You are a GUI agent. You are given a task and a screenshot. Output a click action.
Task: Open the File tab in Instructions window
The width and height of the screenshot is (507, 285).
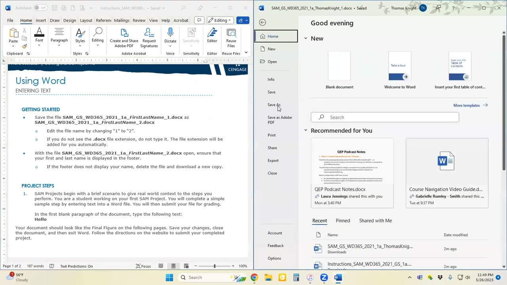coord(10,20)
